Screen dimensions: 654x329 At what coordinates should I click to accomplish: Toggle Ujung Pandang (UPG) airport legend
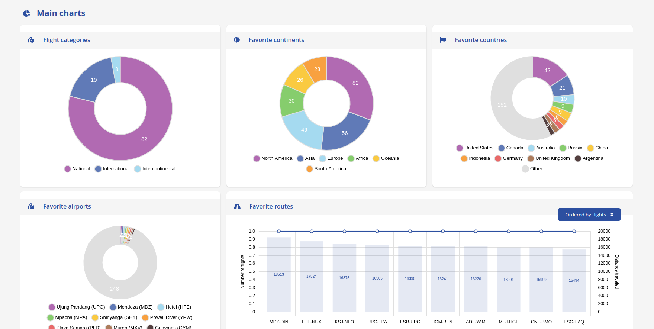(77, 307)
